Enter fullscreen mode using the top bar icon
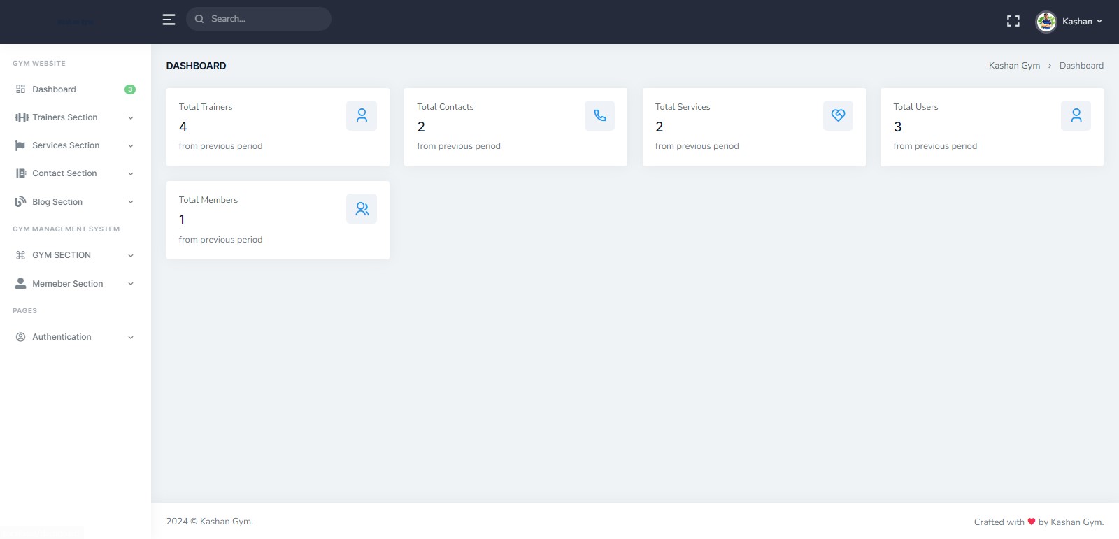 (x=1013, y=21)
